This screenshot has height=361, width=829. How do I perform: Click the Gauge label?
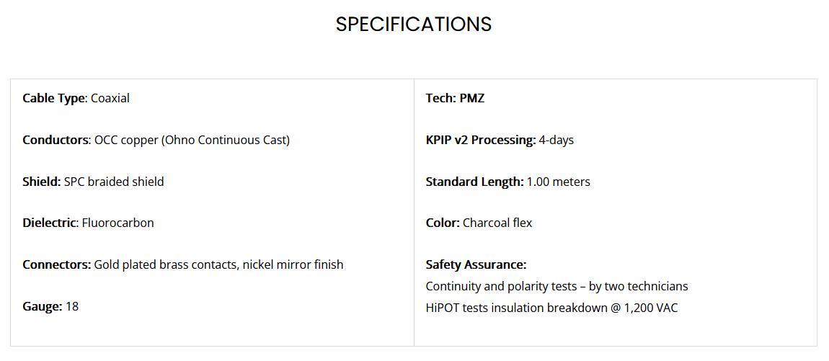43,306
